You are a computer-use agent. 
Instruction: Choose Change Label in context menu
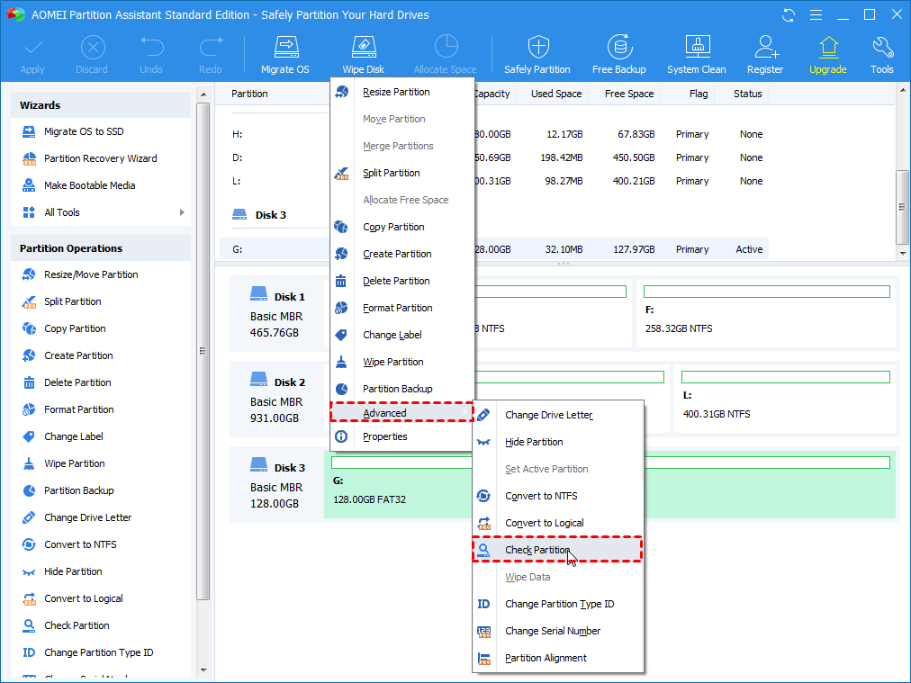[401, 335]
